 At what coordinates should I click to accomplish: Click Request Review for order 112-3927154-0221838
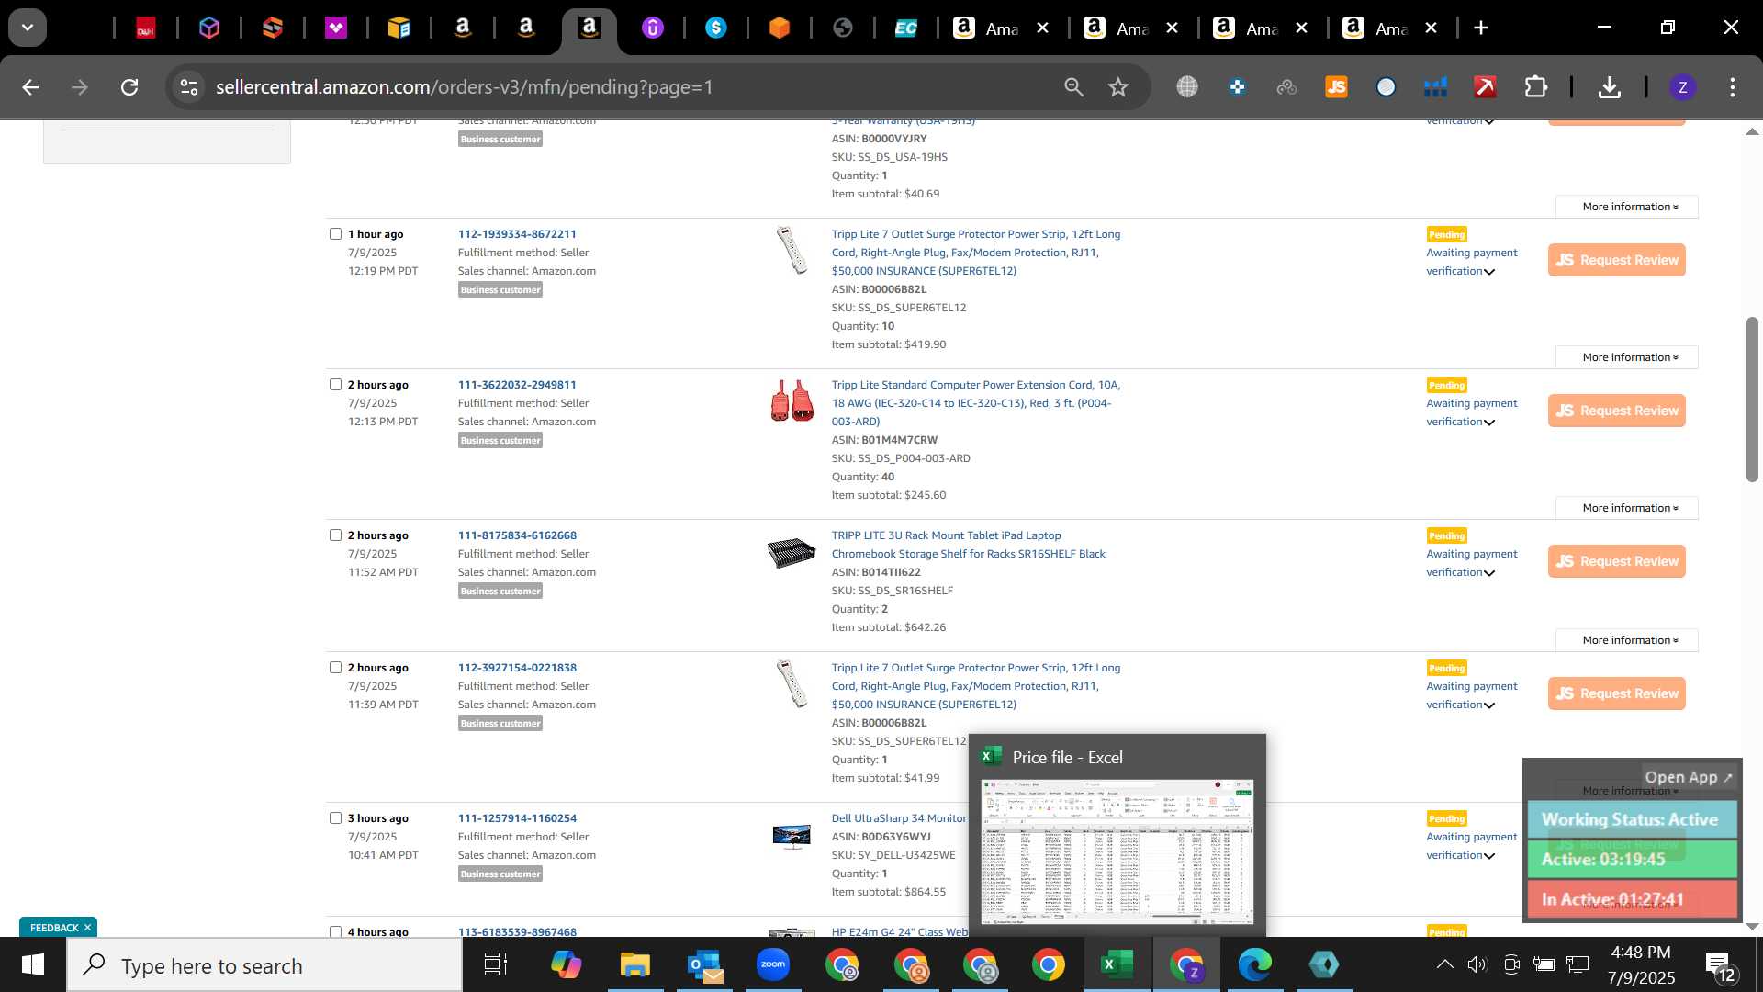(1616, 693)
